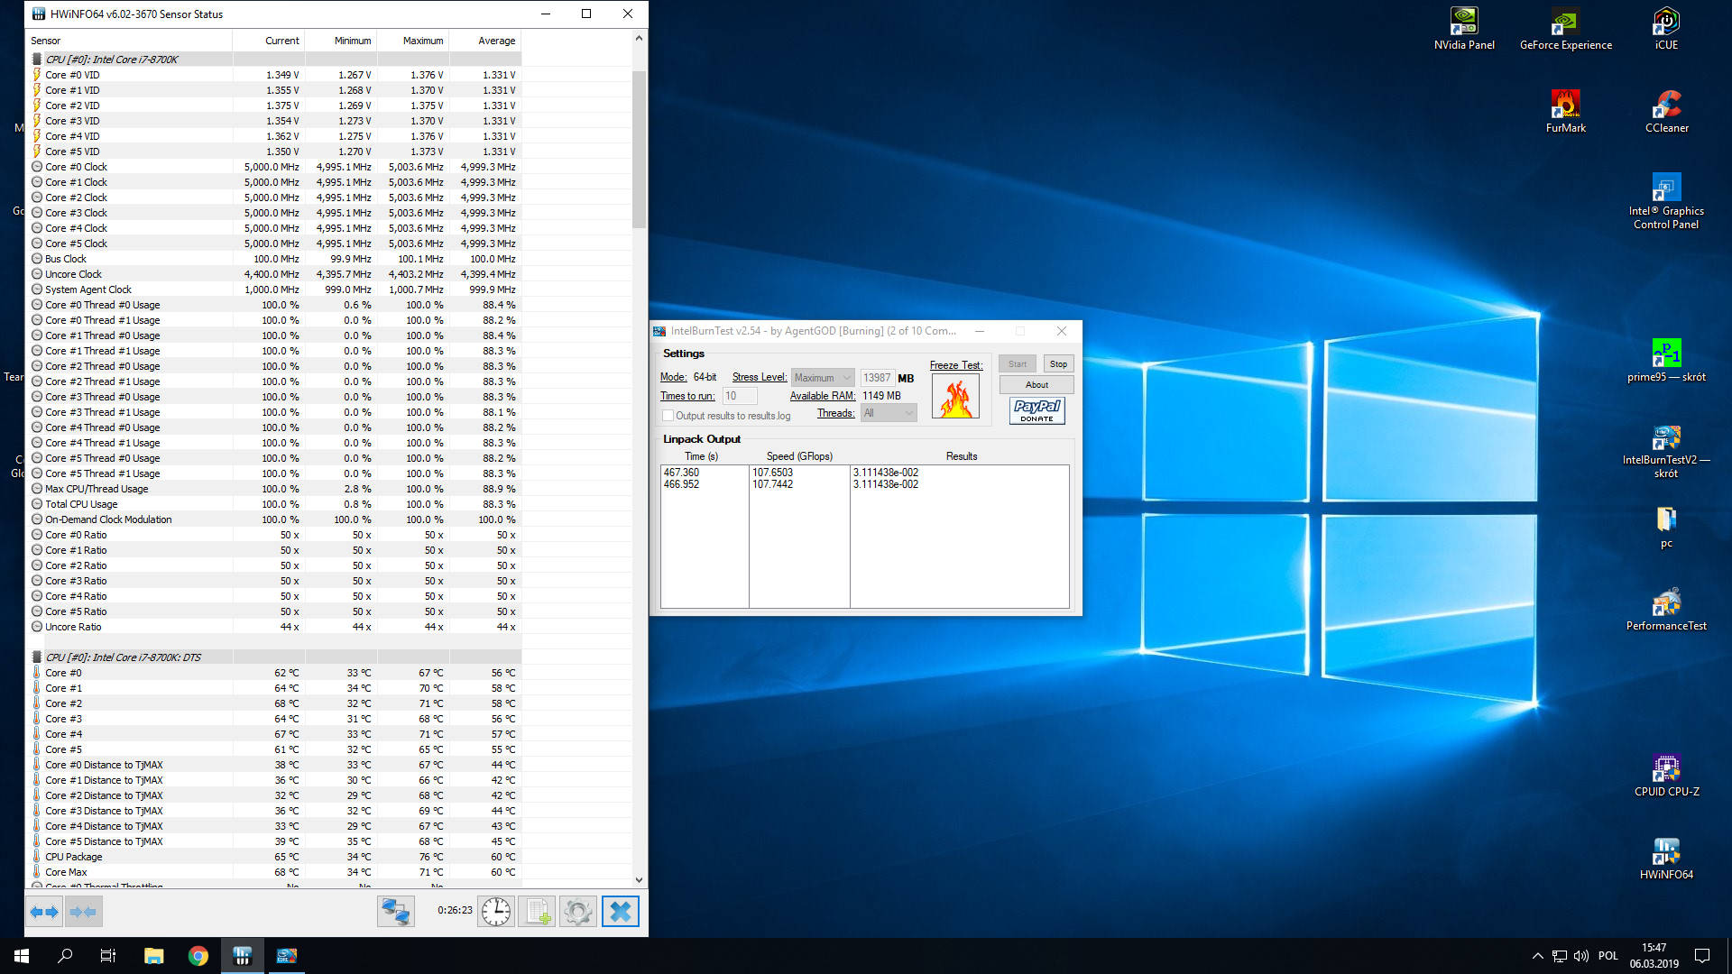Click the collapse columns arrows button
This screenshot has width=1732, height=974.
(x=83, y=912)
